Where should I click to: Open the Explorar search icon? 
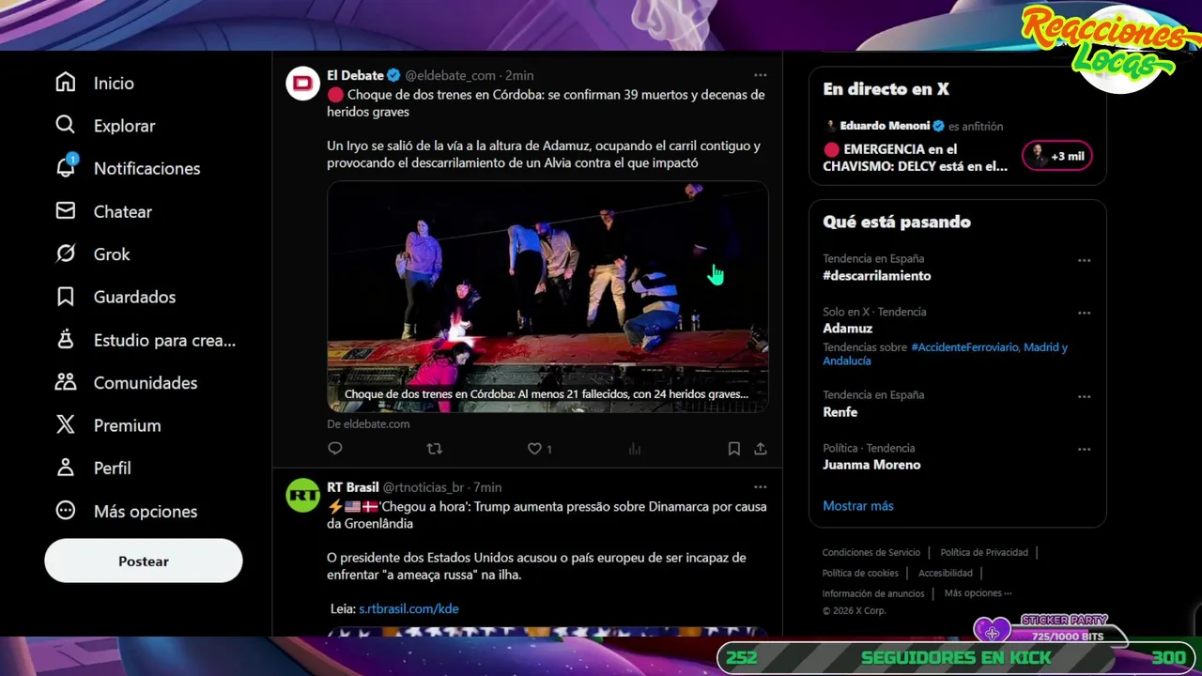click(x=65, y=125)
